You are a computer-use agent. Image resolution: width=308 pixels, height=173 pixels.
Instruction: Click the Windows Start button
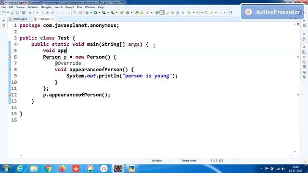coord(6,169)
